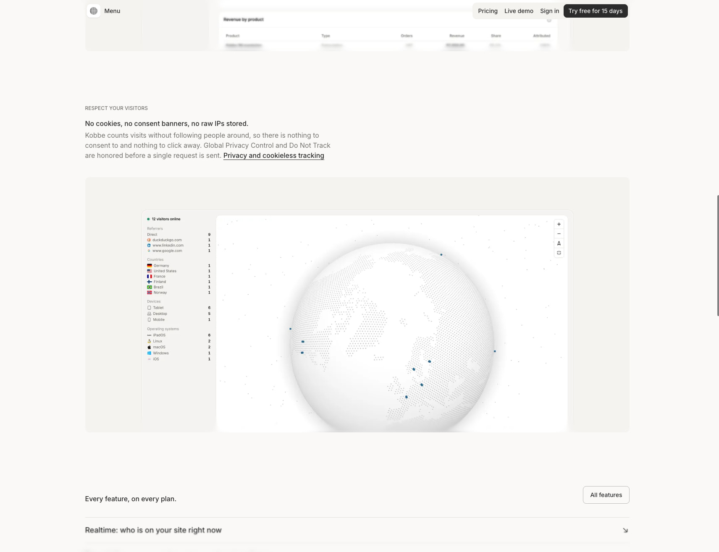The width and height of the screenshot is (719, 552).
Task: Click the Orders column header in table
Action: coord(407,36)
